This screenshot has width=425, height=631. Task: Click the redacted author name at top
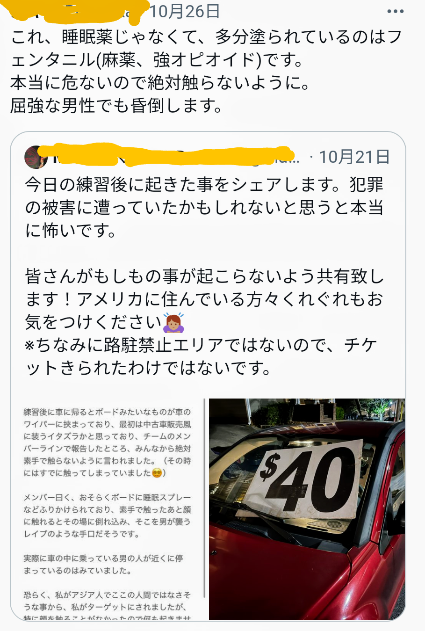click(x=75, y=11)
